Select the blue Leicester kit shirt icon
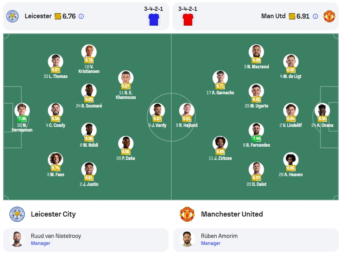 point(154,19)
